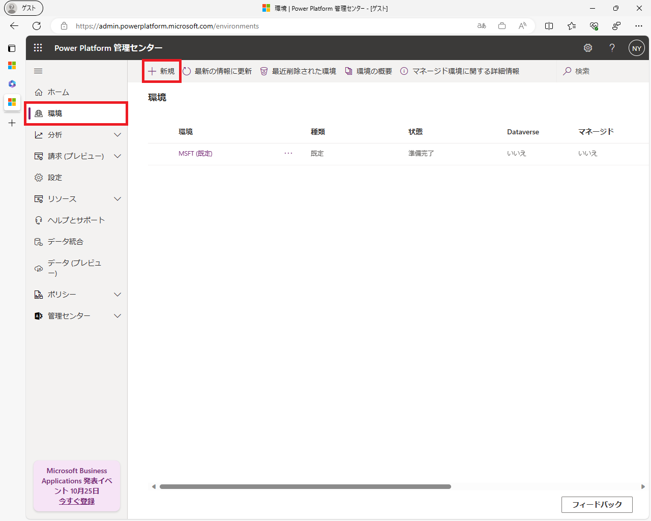Click 新規 to create new environment
The width and height of the screenshot is (651, 521).
click(x=161, y=71)
